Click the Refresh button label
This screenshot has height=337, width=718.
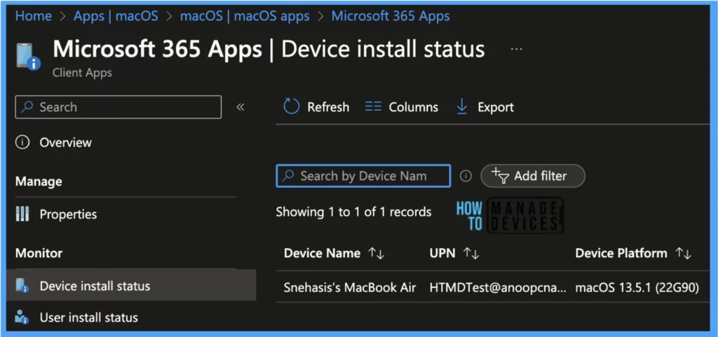point(328,107)
